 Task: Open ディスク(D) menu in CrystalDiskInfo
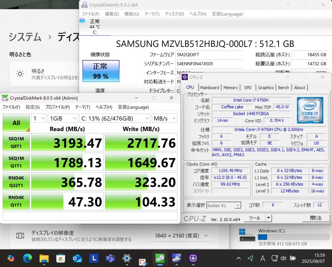[175, 14]
